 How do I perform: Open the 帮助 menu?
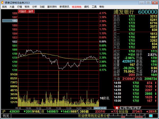(x=102, y=7)
